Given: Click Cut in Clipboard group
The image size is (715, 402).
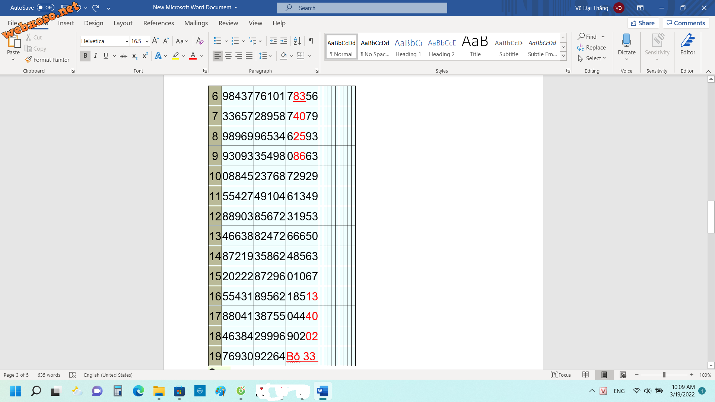Looking at the screenshot, I should 34,37.
